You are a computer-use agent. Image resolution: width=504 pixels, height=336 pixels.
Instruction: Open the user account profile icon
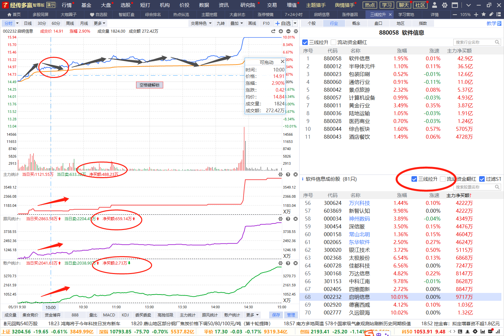(x=435, y=5)
